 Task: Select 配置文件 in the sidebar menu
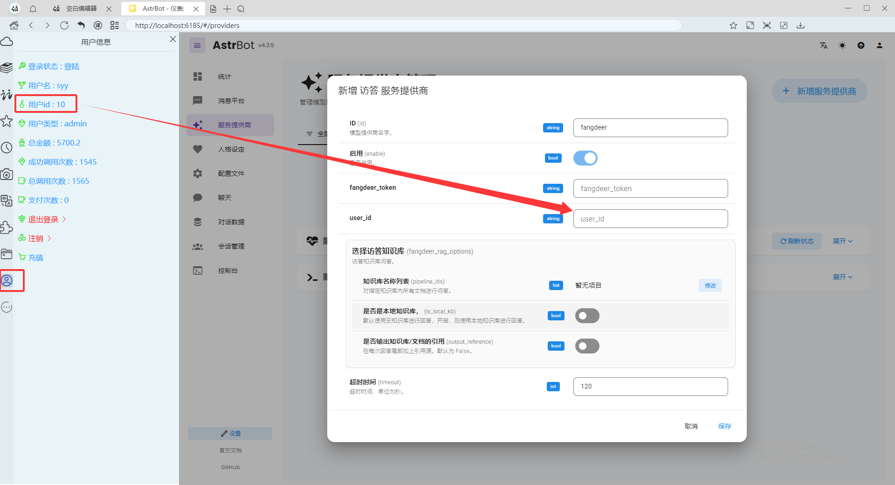coord(231,173)
